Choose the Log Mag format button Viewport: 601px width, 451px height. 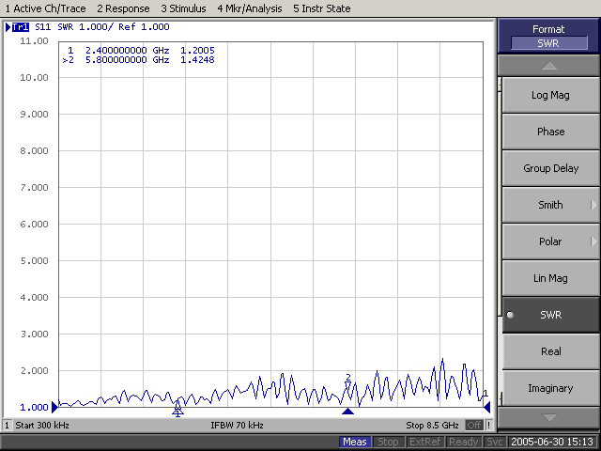(550, 95)
